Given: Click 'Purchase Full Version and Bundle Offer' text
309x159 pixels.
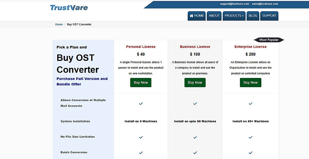Looking at the screenshot, I should [82, 81].
